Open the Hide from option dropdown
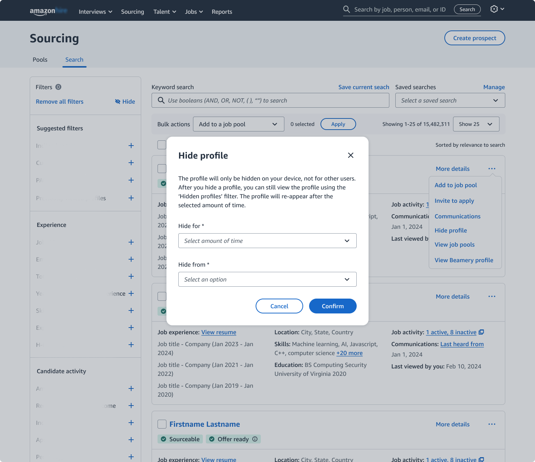Image resolution: width=535 pixels, height=462 pixels. tap(267, 279)
